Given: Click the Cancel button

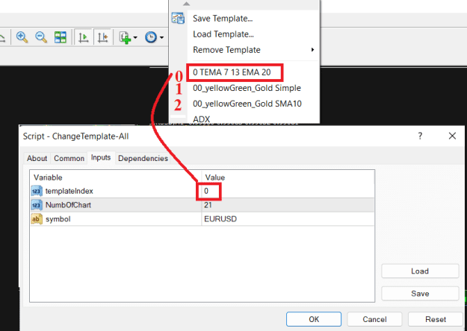Looking at the screenshot, I should click(x=374, y=319).
